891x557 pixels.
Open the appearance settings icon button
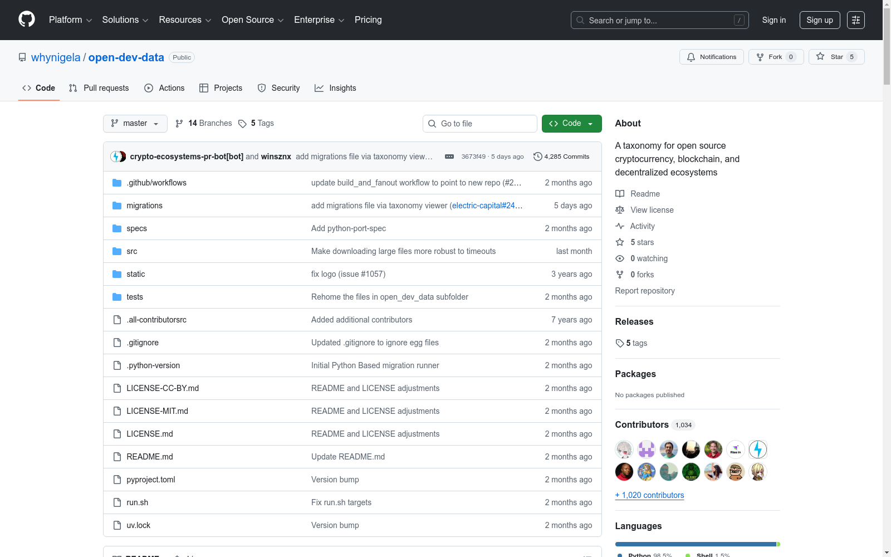click(x=856, y=20)
